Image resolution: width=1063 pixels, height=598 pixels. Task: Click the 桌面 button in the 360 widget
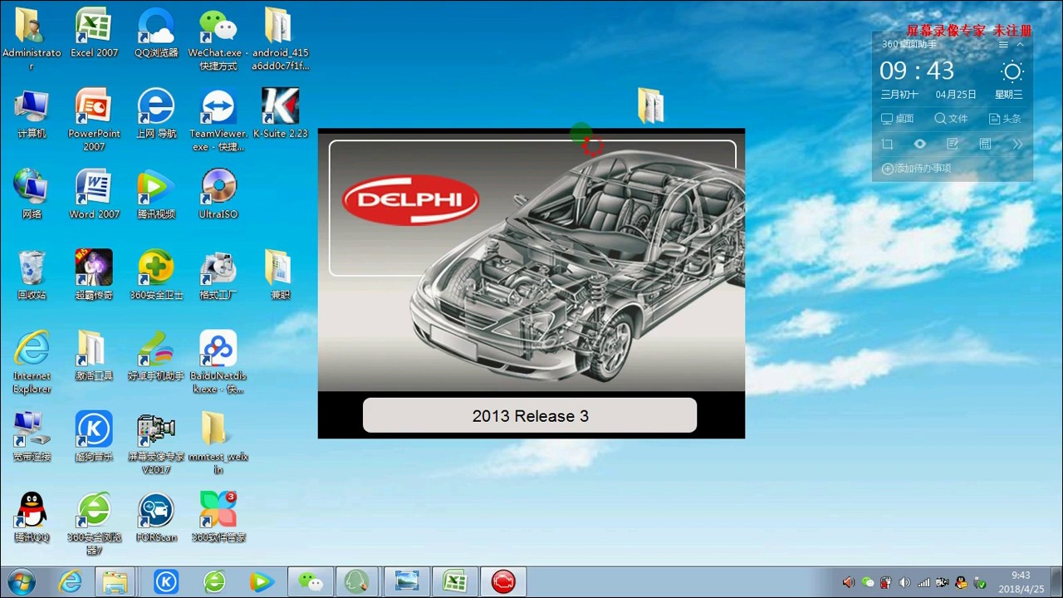(x=898, y=119)
